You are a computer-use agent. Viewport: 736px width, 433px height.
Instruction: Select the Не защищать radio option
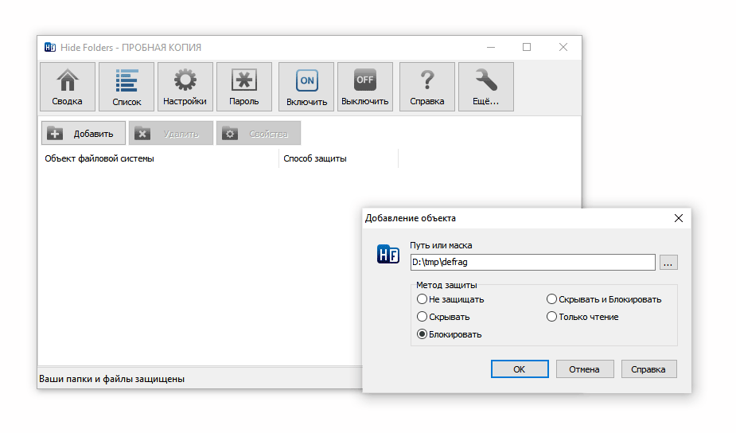tap(423, 300)
